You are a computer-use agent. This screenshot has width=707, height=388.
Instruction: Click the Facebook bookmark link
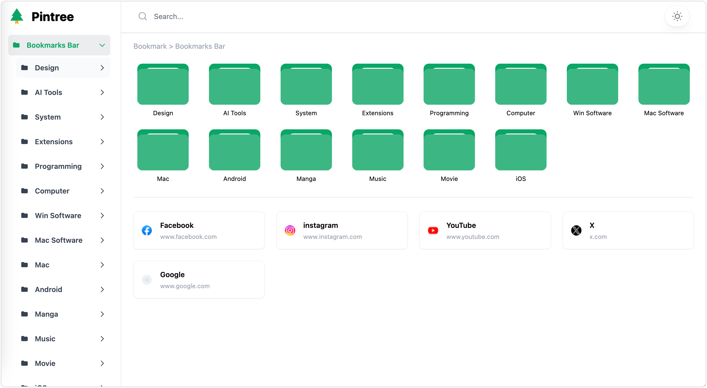(198, 230)
